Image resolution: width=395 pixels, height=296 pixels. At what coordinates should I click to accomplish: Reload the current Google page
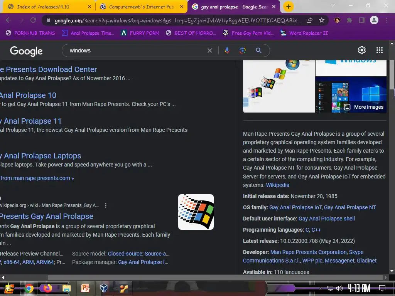[33, 20]
